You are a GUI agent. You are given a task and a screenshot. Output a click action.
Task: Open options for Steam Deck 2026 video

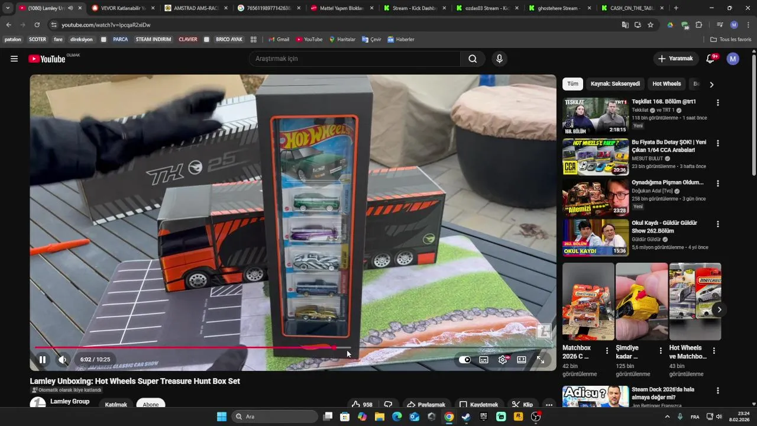(x=718, y=390)
